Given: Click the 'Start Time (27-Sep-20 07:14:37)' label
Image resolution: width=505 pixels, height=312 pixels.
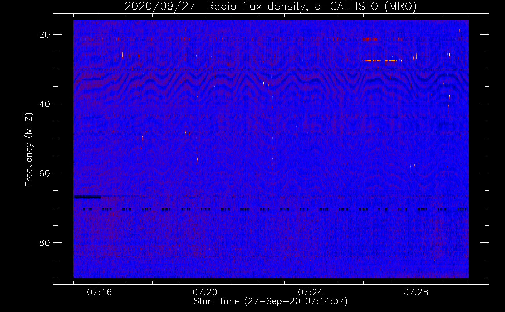Looking at the screenshot, I should tap(271, 301).
